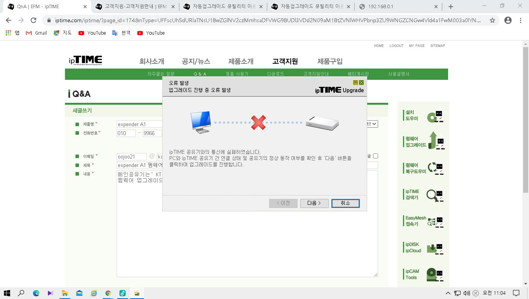The height and width of the screenshot is (299, 529).
Task: Open the 고객지원 main menu
Action: tap(285, 61)
